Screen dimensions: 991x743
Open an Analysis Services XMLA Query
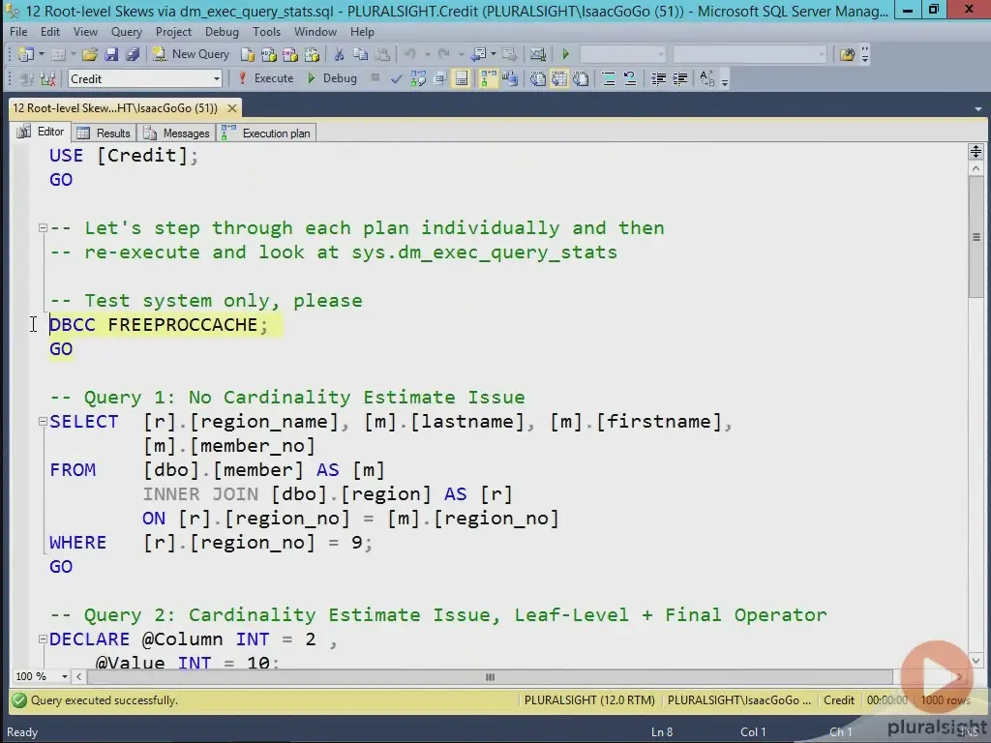click(312, 54)
